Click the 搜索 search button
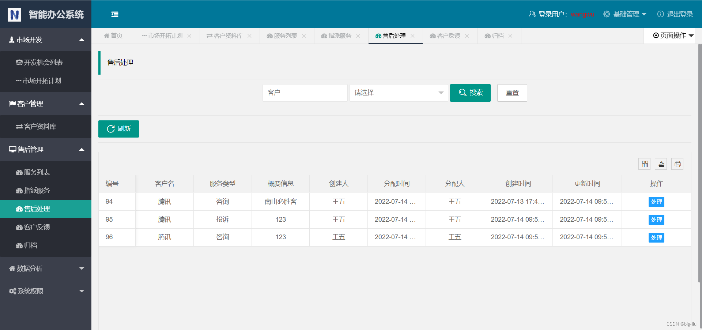This screenshot has width=702, height=330. pyautogui.click(x=470, y=93)
